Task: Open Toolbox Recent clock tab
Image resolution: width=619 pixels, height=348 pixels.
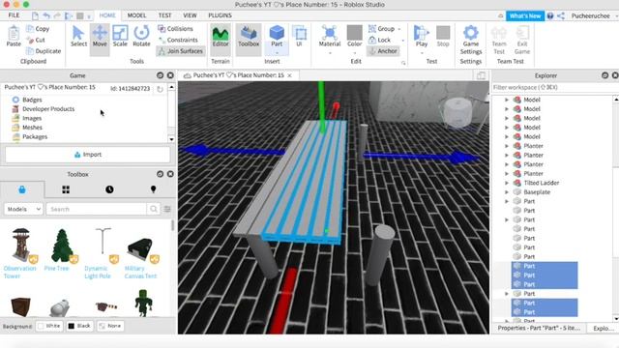Action: coord(109,189)
